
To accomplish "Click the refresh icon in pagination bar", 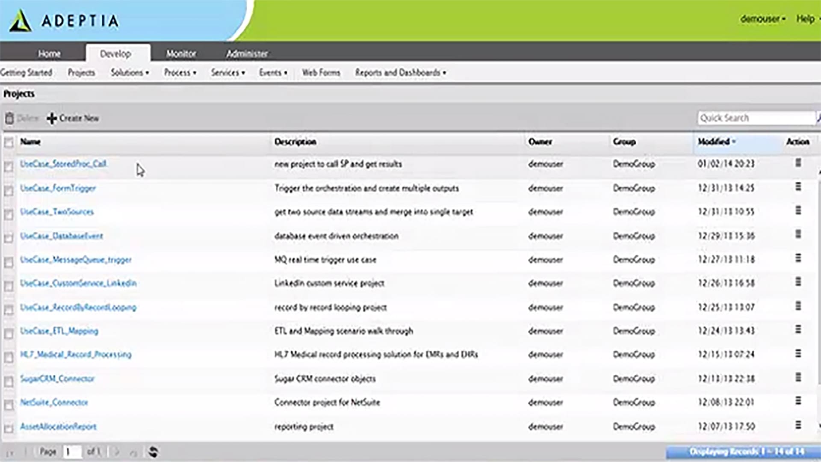I will click(x=153, y=452).
